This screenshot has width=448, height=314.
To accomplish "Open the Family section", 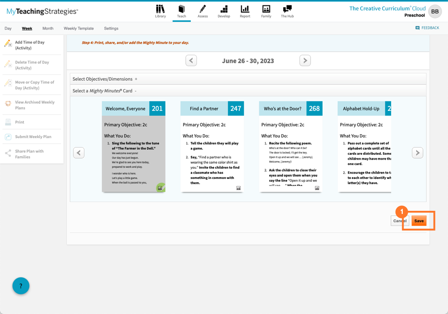I will 266,11.
